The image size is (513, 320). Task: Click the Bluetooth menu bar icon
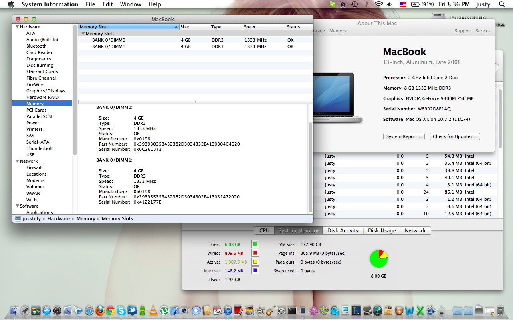[x=366, y=4]
